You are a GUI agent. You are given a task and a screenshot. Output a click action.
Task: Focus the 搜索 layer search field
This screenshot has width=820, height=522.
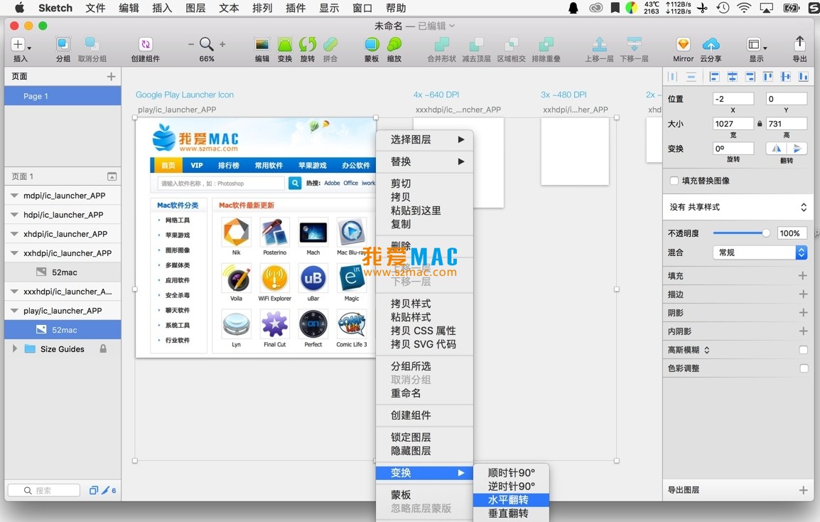pos(44,491)
